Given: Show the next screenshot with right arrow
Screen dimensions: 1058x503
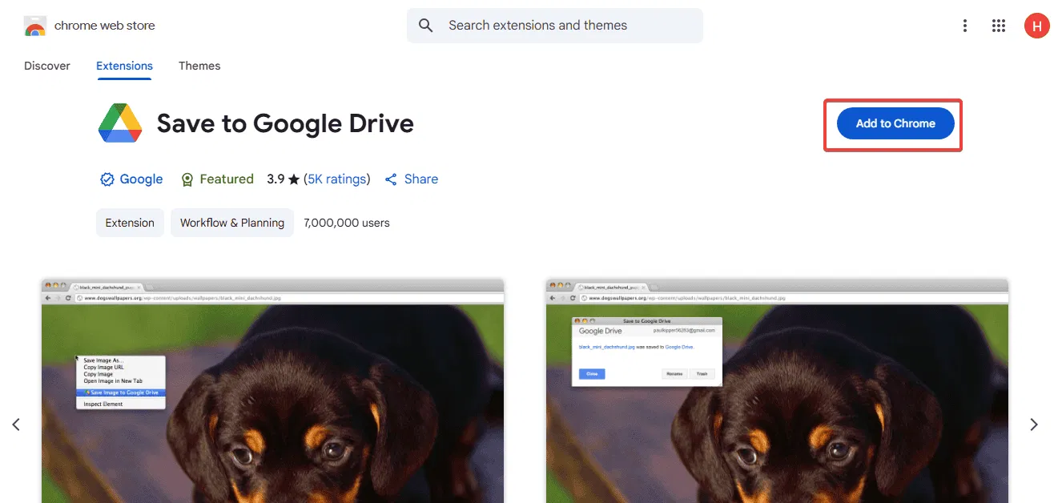Looking at the screenshot, I should (1034, 425).
